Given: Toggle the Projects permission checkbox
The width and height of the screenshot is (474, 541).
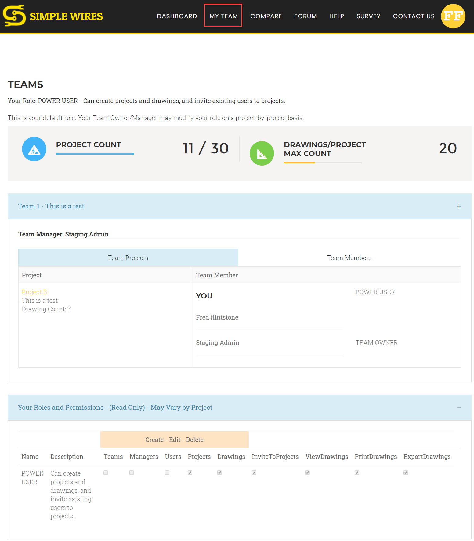Looking at the screenshot, I should coord(190,473).
